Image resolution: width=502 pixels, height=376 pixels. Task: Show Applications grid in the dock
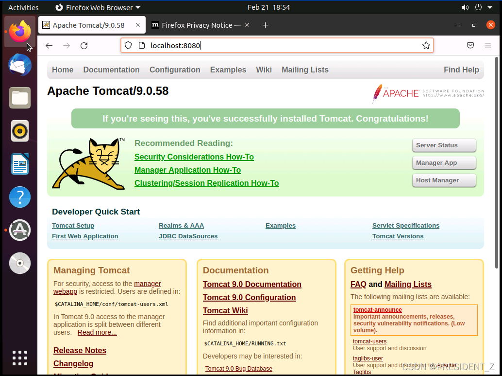click(20, 358)
